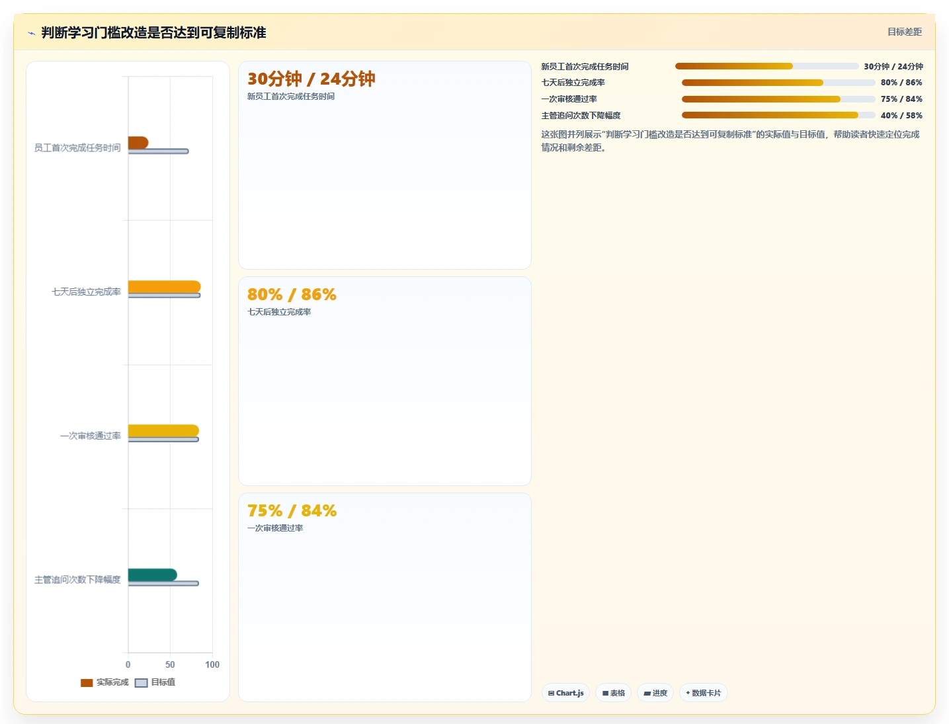Click the progress value 80% / 86%
The height and width of the screenshot is (724, 949).
[901, 83]
